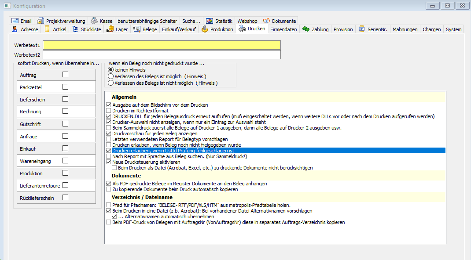Choose 'Verlassen des Belegs ist nicht möglich'
Viewport: 471px width, 260px height.
(x=110, y=83)
